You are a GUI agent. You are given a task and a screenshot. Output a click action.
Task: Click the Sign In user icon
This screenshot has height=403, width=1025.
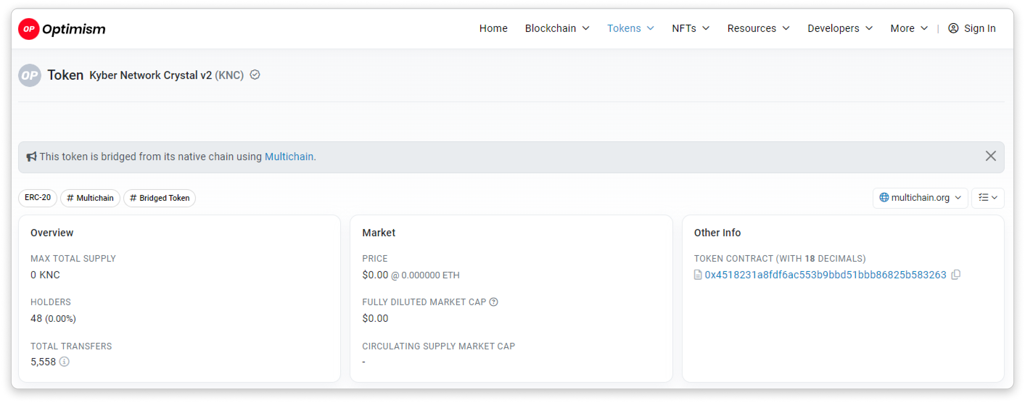coord(954,28)
